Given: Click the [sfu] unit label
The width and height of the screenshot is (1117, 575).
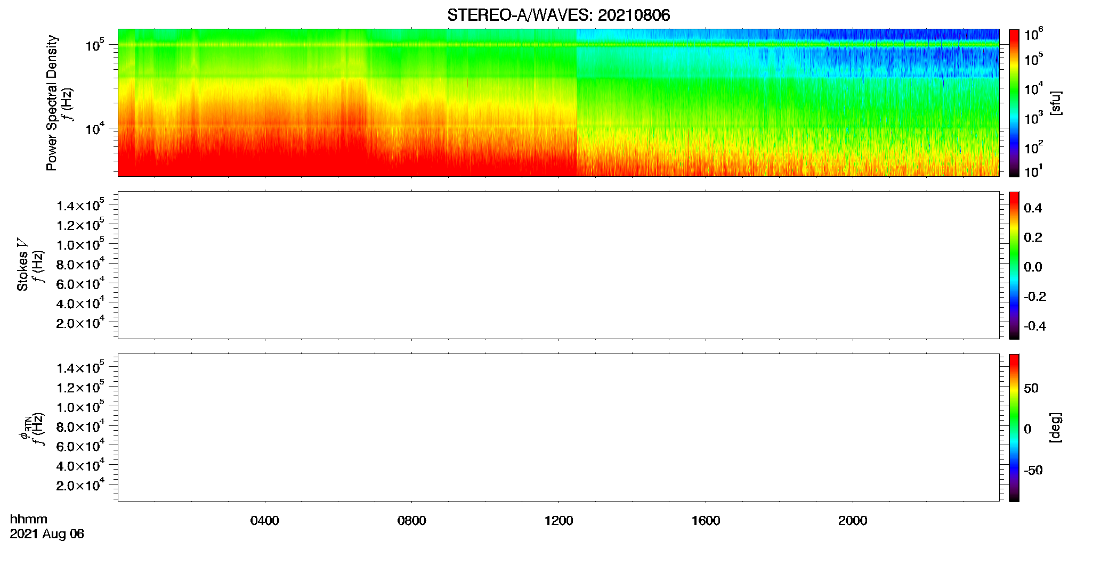Looking at the screenshot, I should [1055, 103].
